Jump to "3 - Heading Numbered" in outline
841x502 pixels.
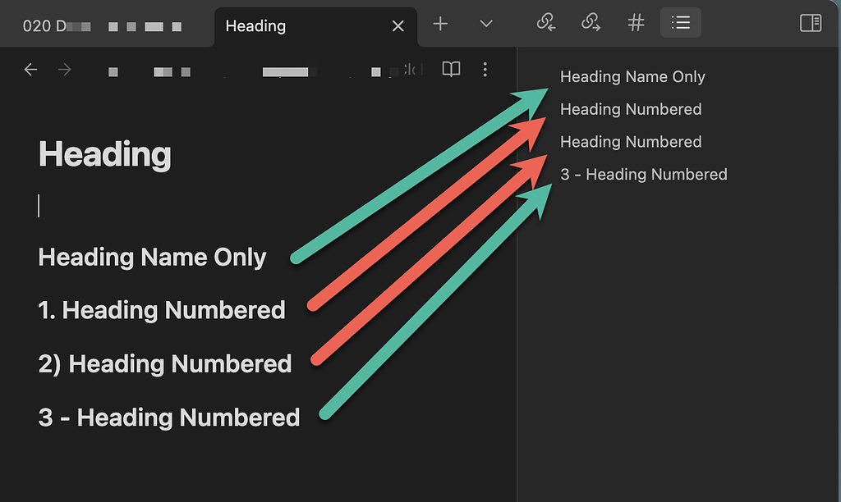click(x=643, y=175)
